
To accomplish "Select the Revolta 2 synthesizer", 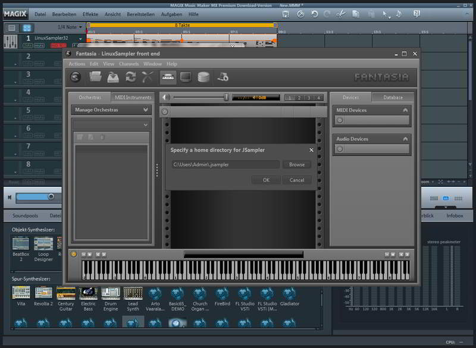I will point(43,293).
